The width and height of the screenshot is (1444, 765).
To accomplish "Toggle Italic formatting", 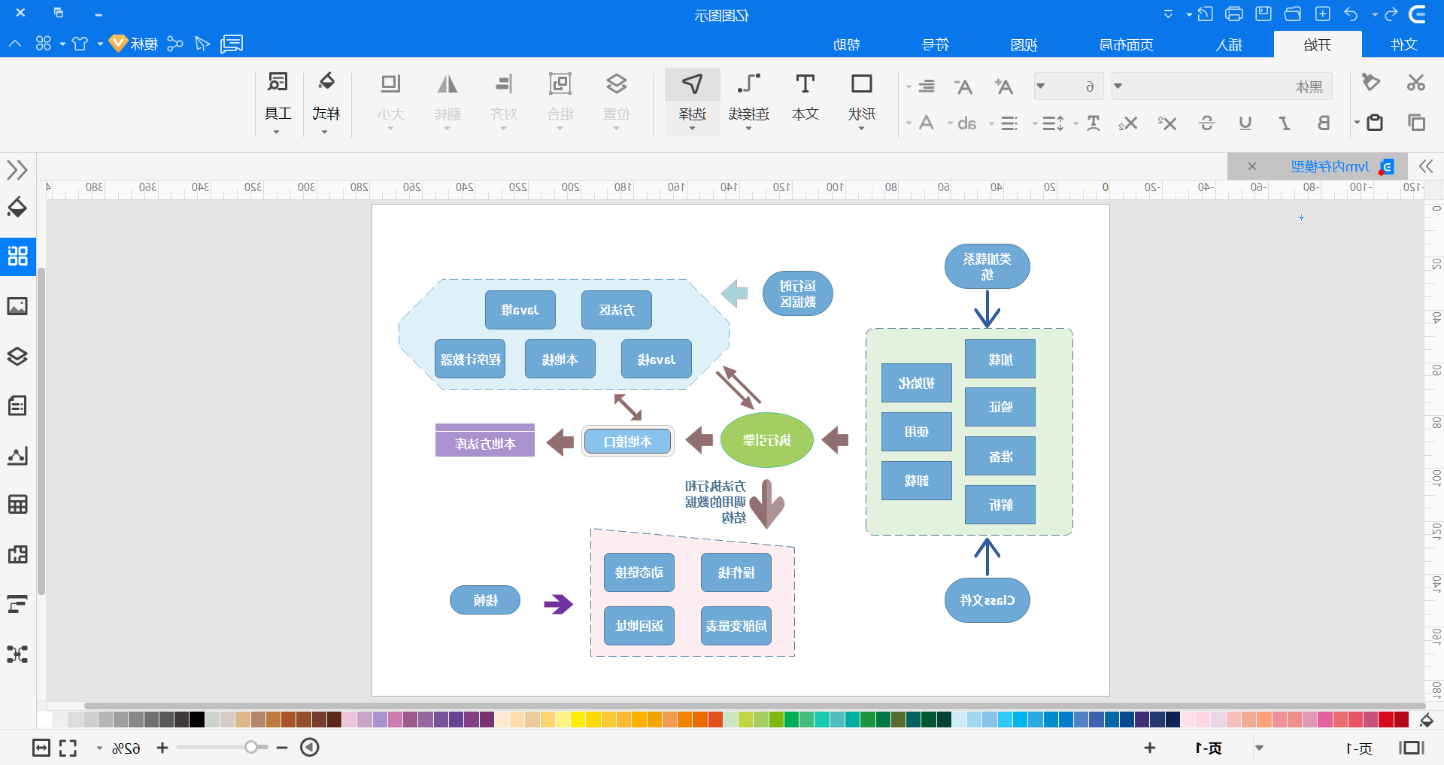I will coord(1285,123).
